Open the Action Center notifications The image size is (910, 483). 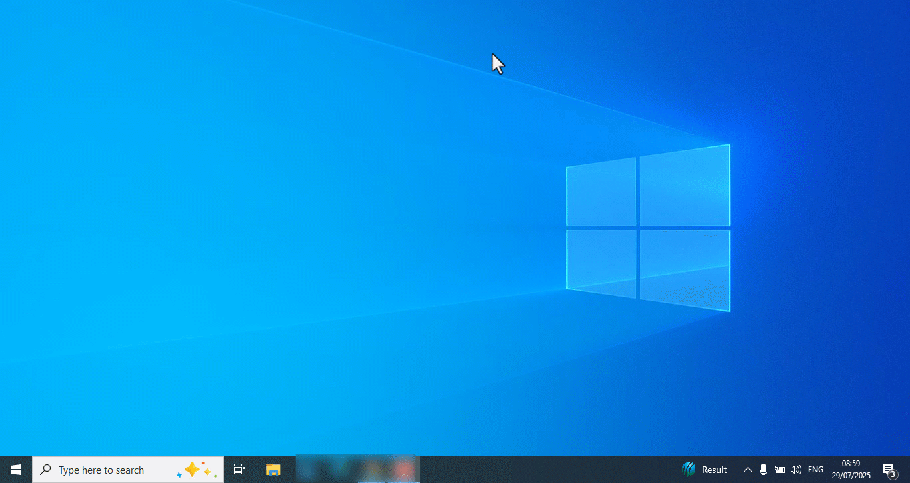[x=889, y=468]
